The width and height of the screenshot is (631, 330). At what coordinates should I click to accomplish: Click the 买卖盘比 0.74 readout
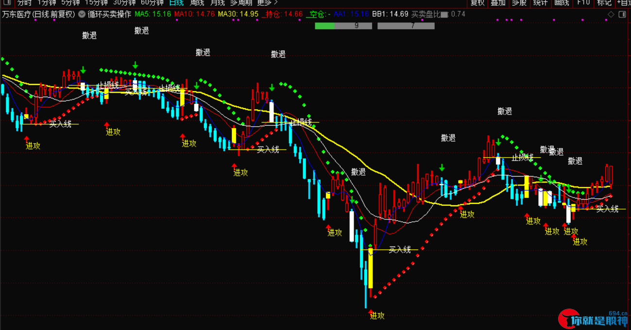coord(438,14)
